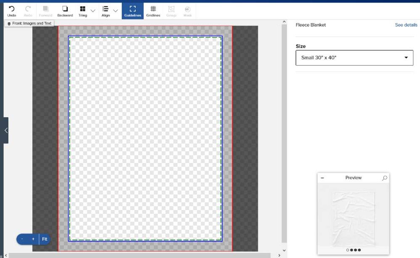Select the first preview dot indicator
The image size is (420, 258).
tap(348, 250)
